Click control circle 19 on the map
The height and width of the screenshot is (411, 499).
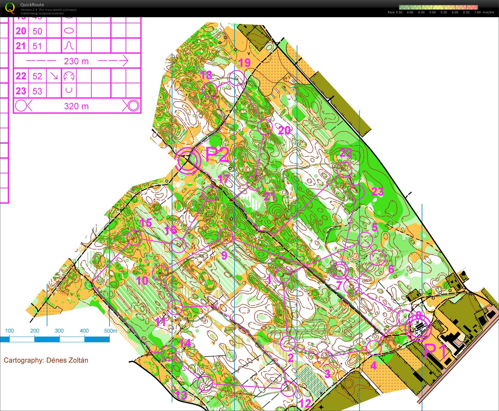coord(236,78)
